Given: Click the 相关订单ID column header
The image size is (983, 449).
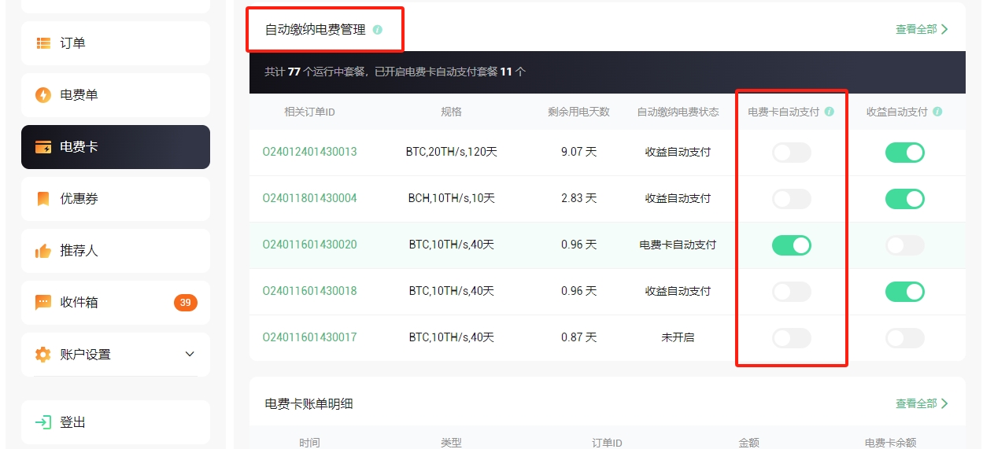Looking at the screenshot, I should pos(309,112).
